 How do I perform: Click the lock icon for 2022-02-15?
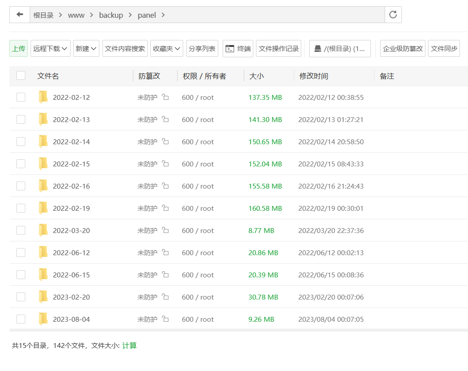[165, 164]
